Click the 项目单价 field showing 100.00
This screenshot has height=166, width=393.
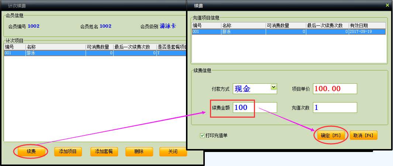(335, 89)
